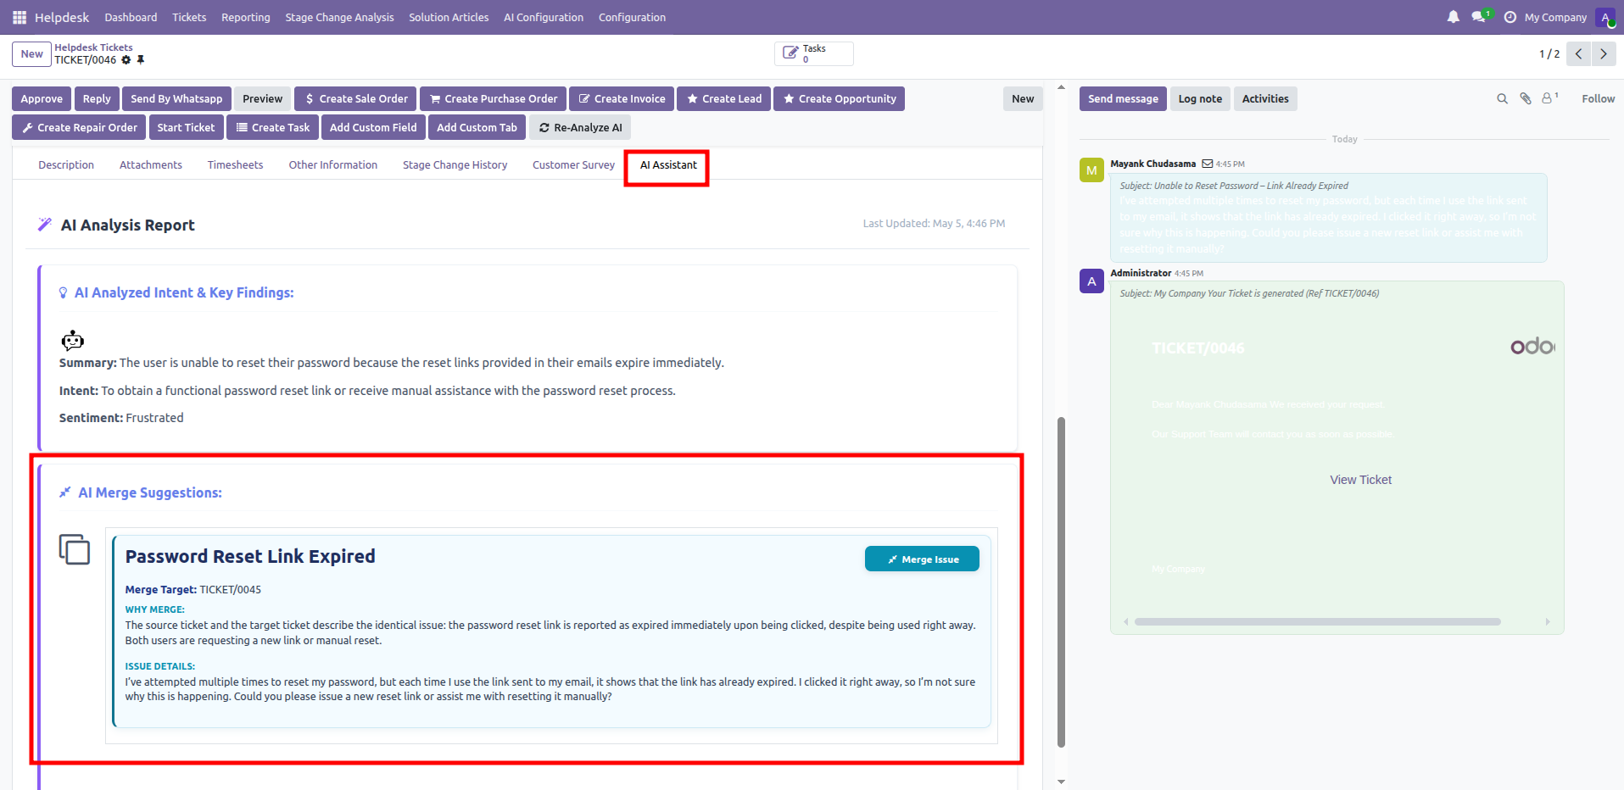Open the user avatar menu
The height and width of the screenshot is (790, 1624).
pos(1605,17)
